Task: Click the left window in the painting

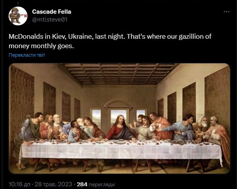Action: tap(96, 118)
